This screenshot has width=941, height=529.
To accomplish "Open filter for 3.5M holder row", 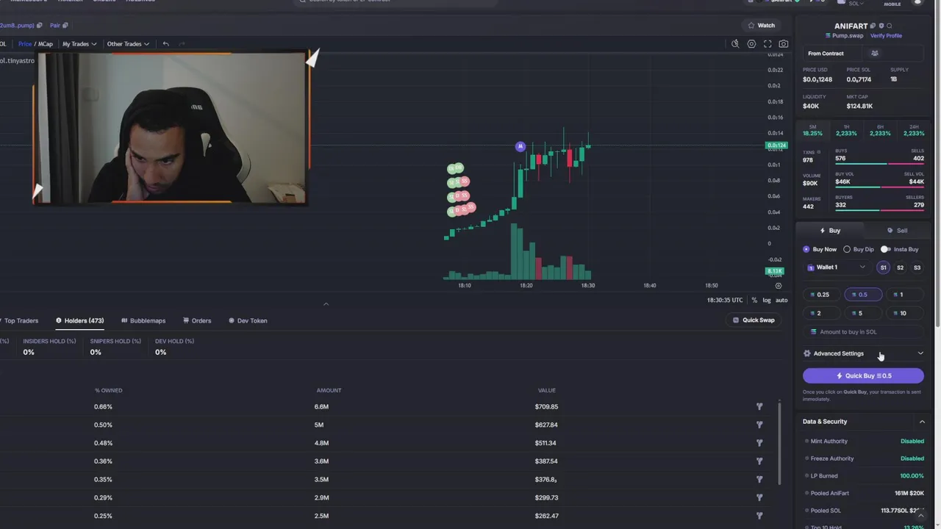I will click(759, 480).
